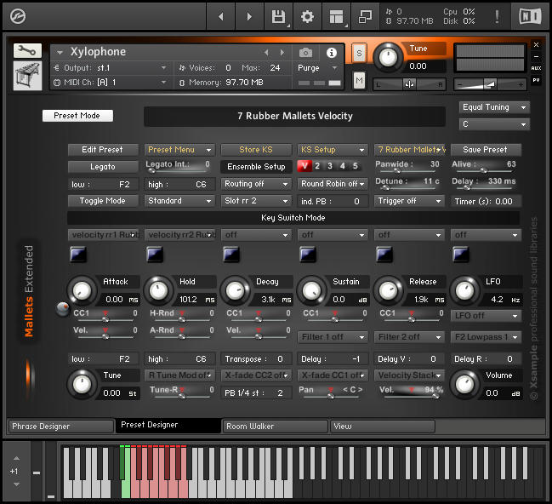552x504 pixels.
Task: Switch to the Phrase Designer tab
Action: (61, 427)
